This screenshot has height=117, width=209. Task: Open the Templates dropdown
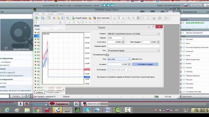coord(166,18)
